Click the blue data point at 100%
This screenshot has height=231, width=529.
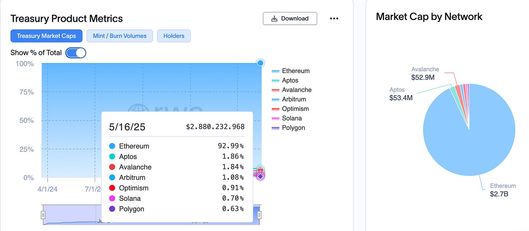click(x=260, y=63)
